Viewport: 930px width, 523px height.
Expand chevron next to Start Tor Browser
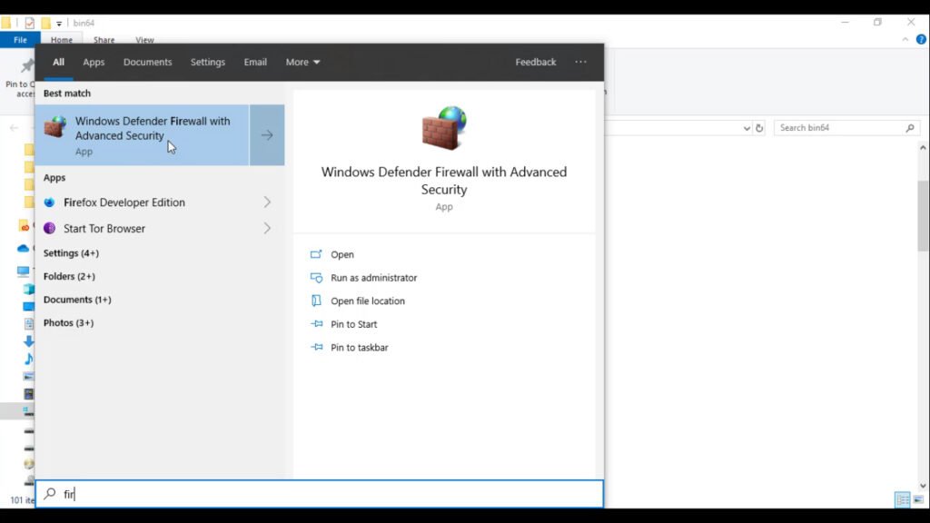click(x=267, y=228)
